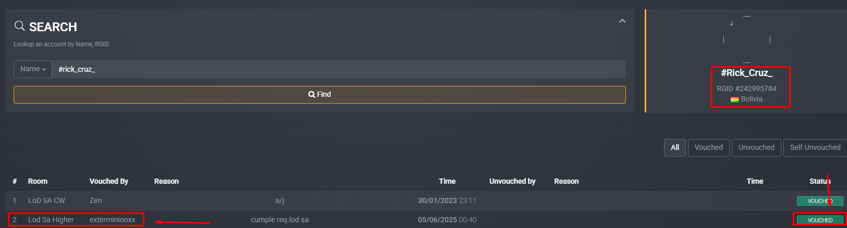Select the All filter tab
Viewport: 847px width, 228px height.
tap(674, 147)
